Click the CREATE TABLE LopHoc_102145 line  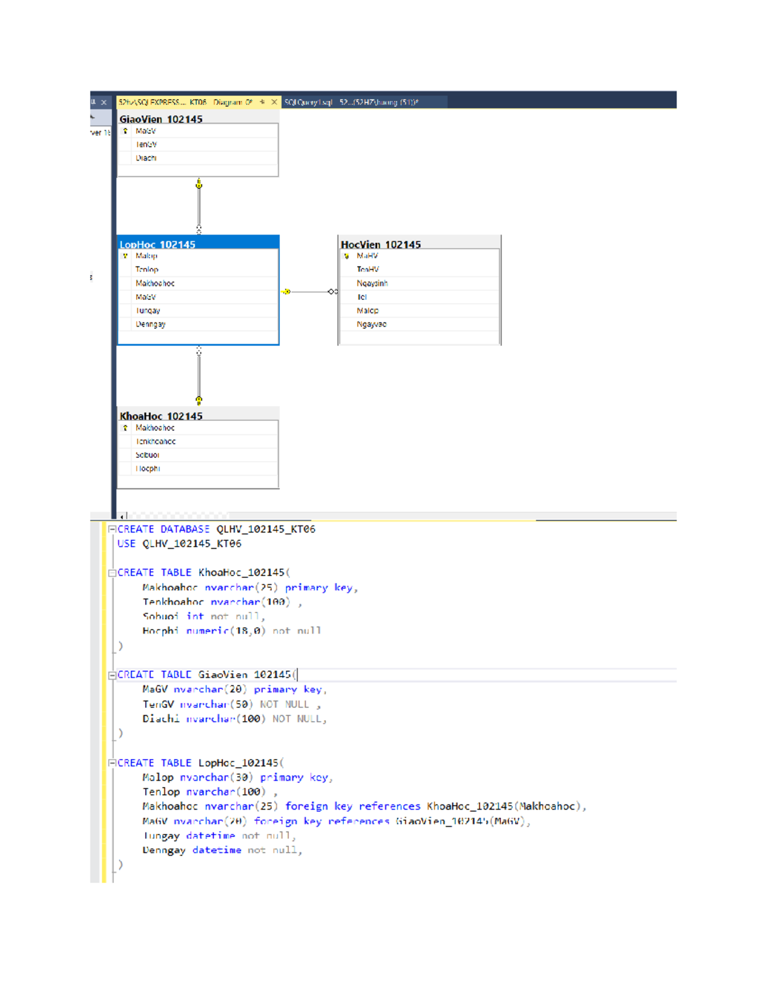201,763
